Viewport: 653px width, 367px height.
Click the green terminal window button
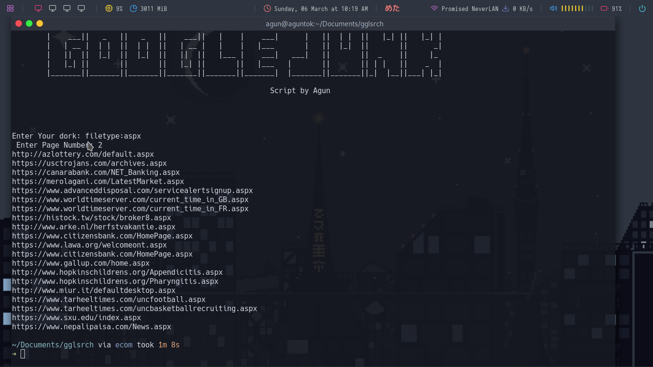tap(29, 23)
